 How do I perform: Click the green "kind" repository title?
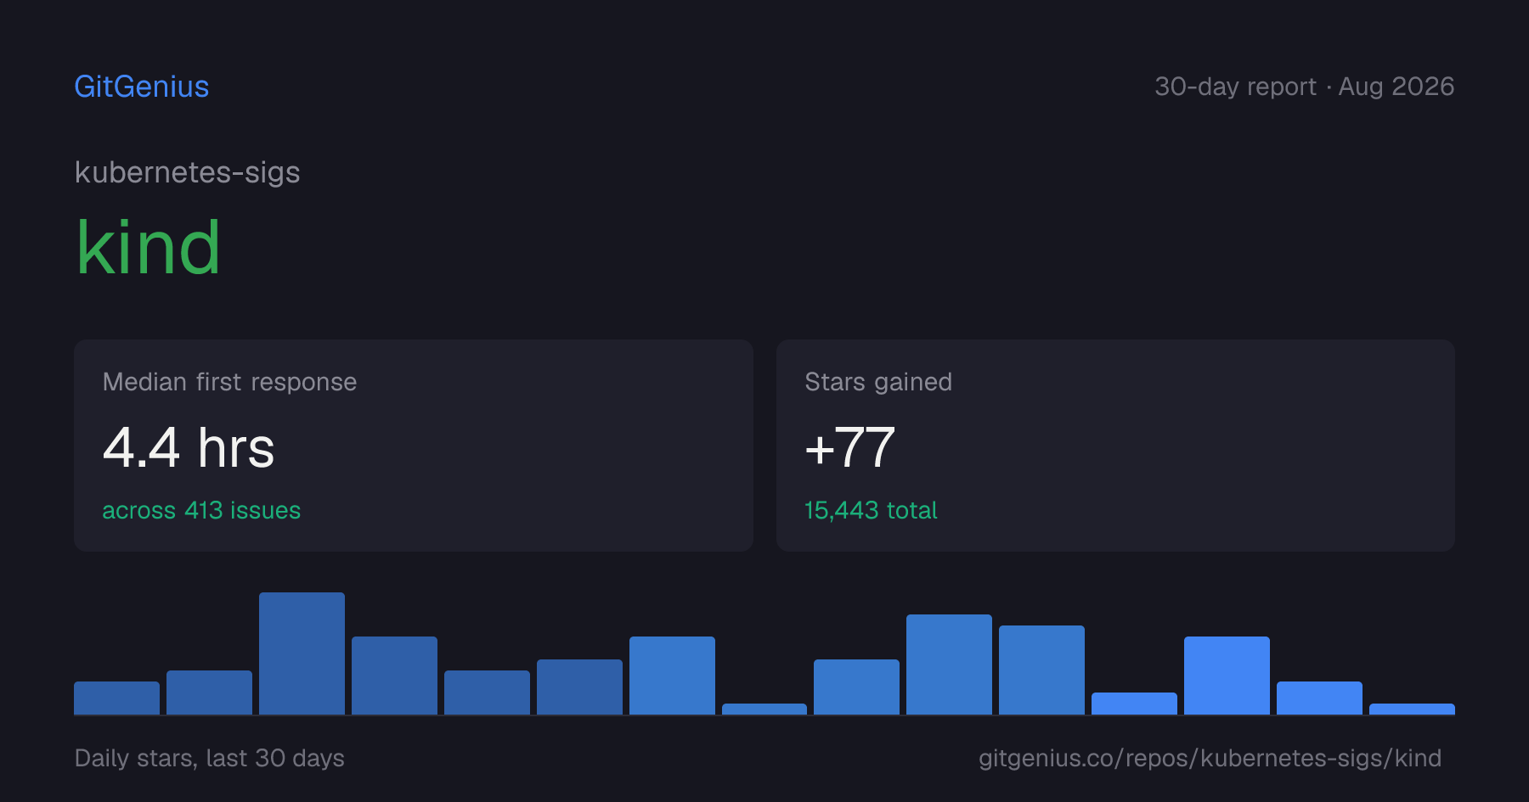pos(149,248)
